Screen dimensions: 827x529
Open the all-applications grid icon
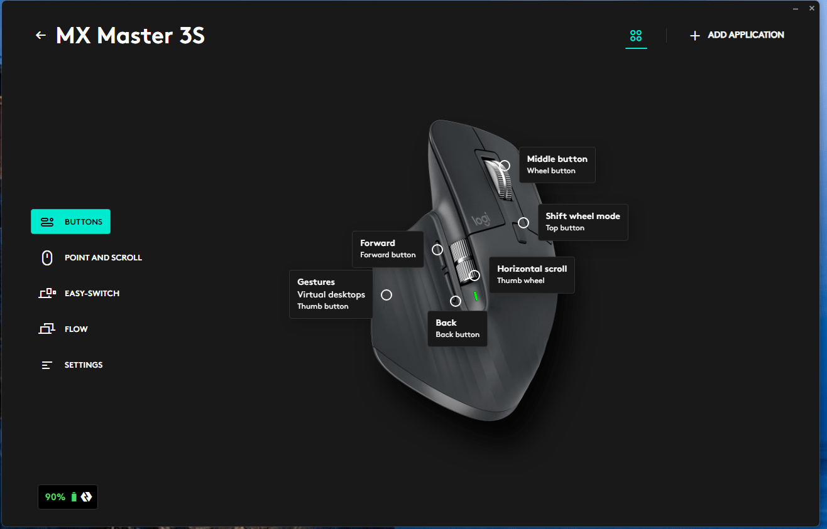[x=636, y=36]
